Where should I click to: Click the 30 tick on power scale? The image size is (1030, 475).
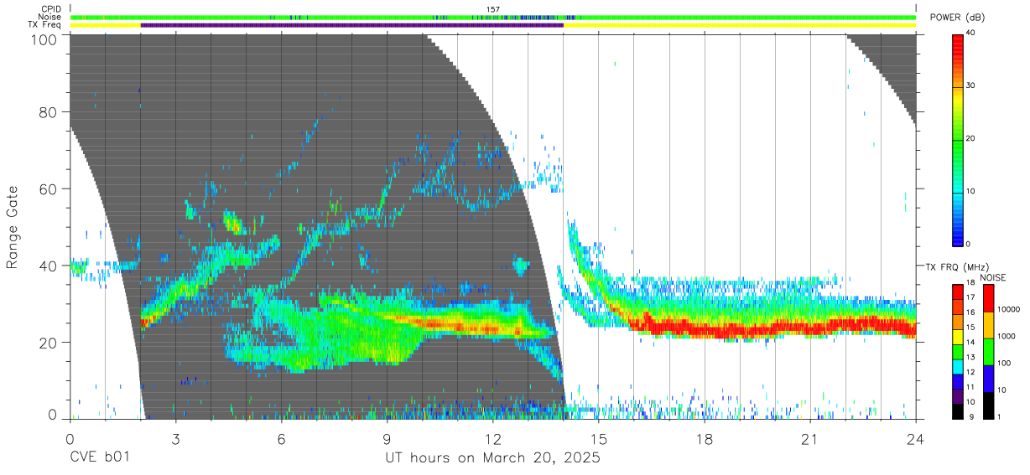coord(972,86)
